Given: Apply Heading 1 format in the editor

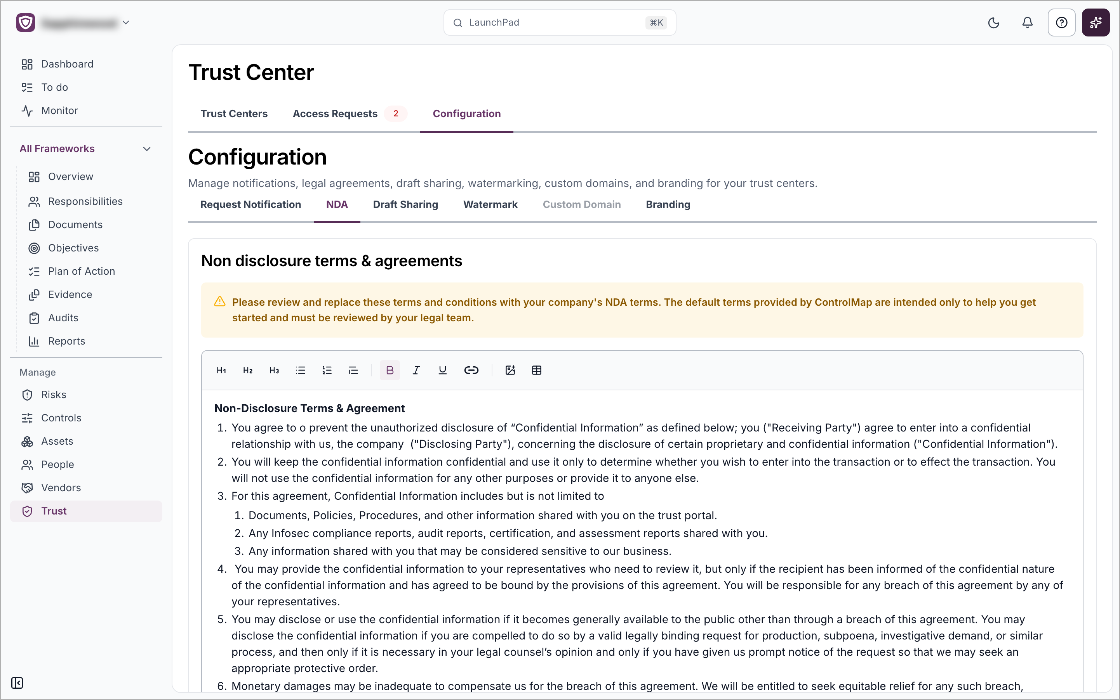Looking at the screenshot, I should (x=221, y=370).
